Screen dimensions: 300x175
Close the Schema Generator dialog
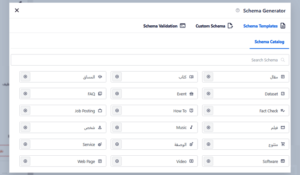[17, 10]
